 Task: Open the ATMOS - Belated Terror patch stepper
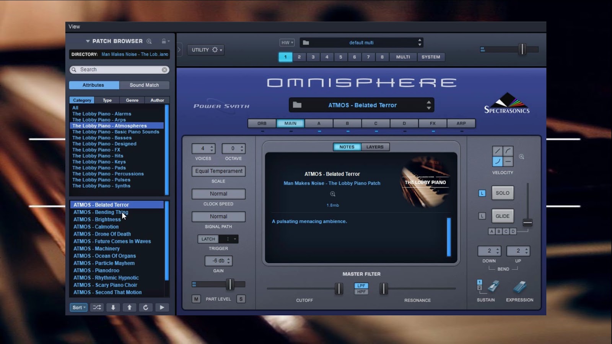(x=429, y=105)
